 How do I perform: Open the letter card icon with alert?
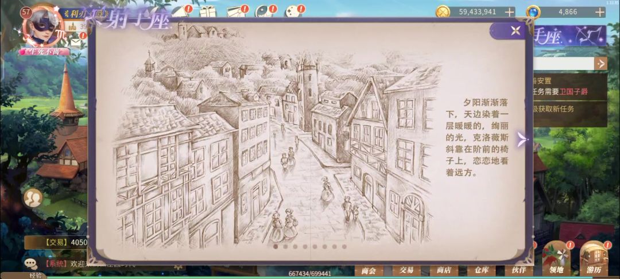(237, 12)
